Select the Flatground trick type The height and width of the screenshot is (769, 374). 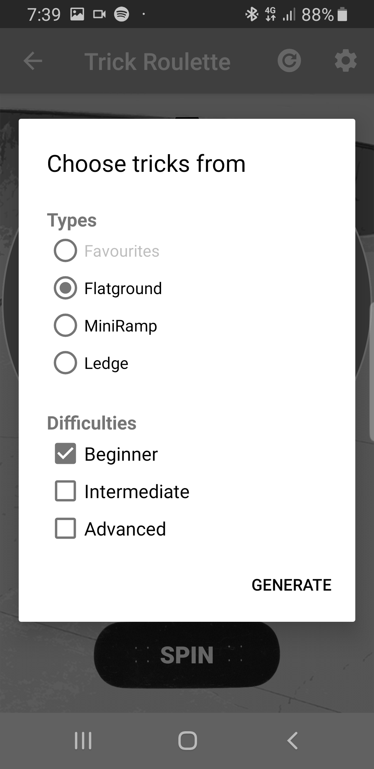pos(65,288)
